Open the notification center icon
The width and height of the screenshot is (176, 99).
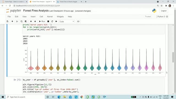172,97
